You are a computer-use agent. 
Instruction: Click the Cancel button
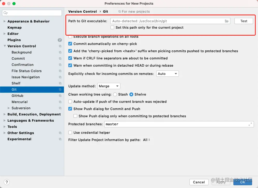(x=199, y=182)
